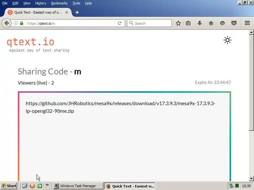
Task: Click Quick Text Firefox taskbar button
Action: click(x=130, y=186)
